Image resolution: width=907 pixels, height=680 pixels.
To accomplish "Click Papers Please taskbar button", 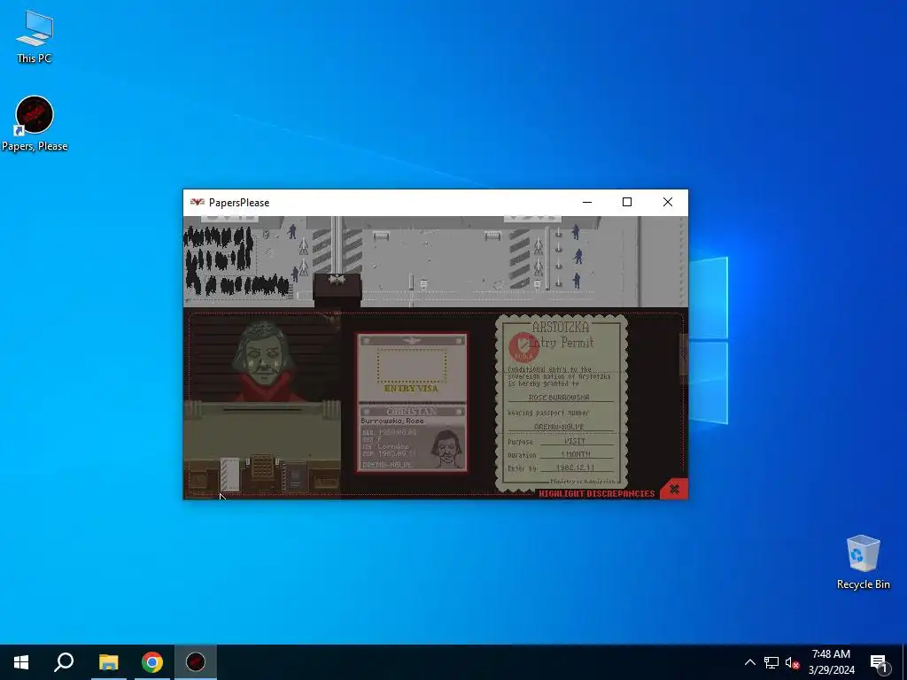I will [x=196, y=662].
